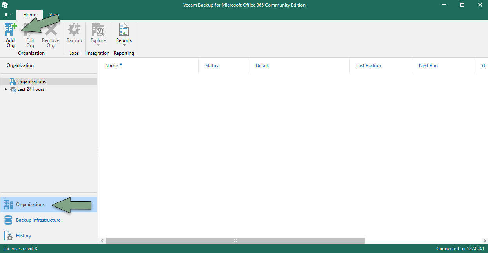Image resolution: width=488 pixels, height=253 pixels.
Task: Sort by Last Backup column header
Action: pos(368,66)
